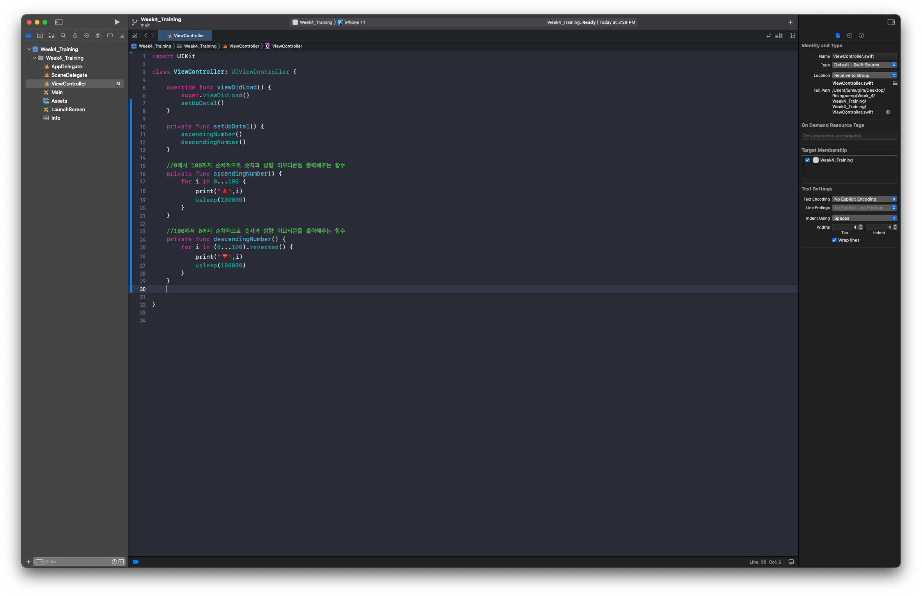922x596 pixels.
Task: Click the Add (+) button in navigator footer
Action: coord(28,562)
